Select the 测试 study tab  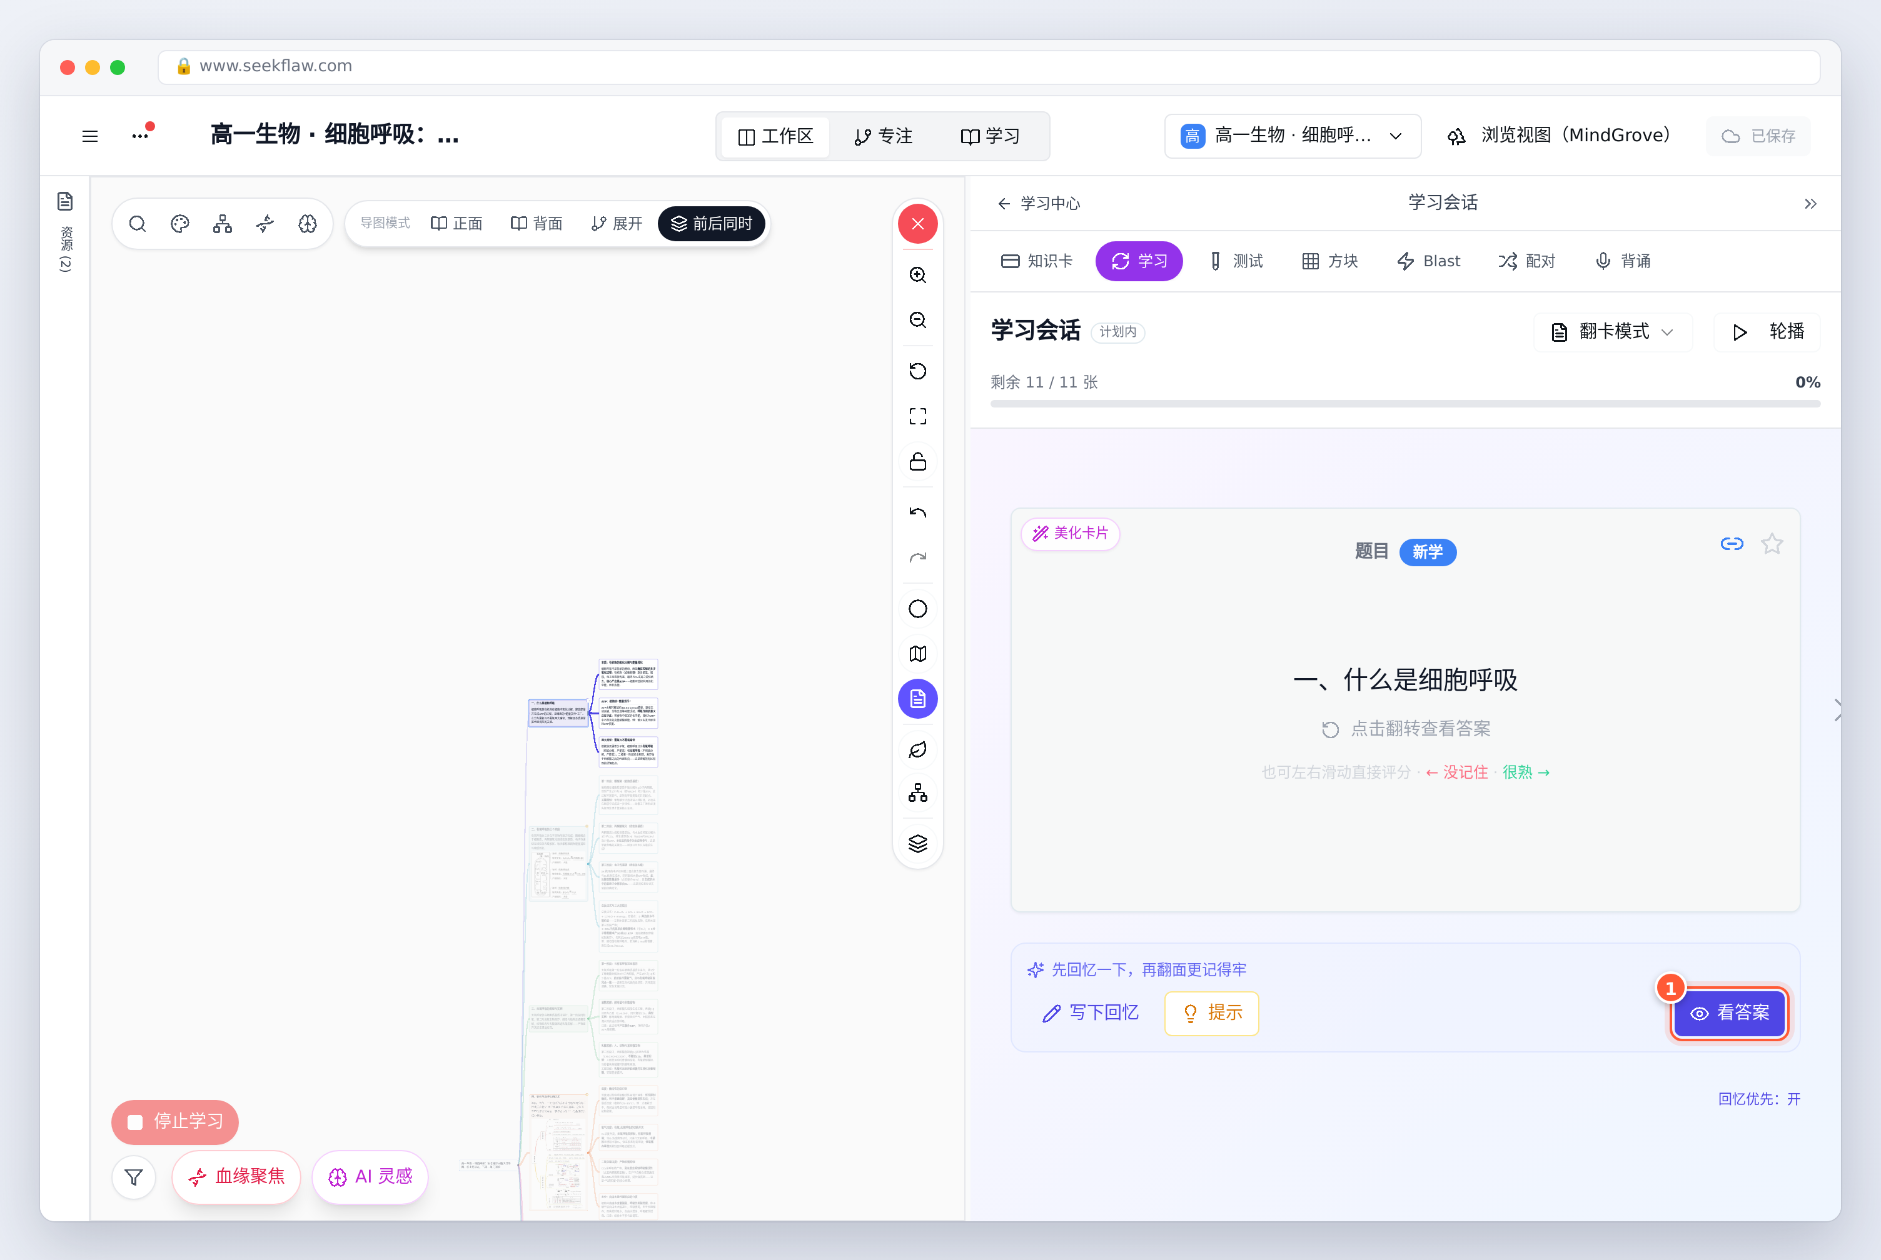pyautogui.click(x=1236, y=261)
